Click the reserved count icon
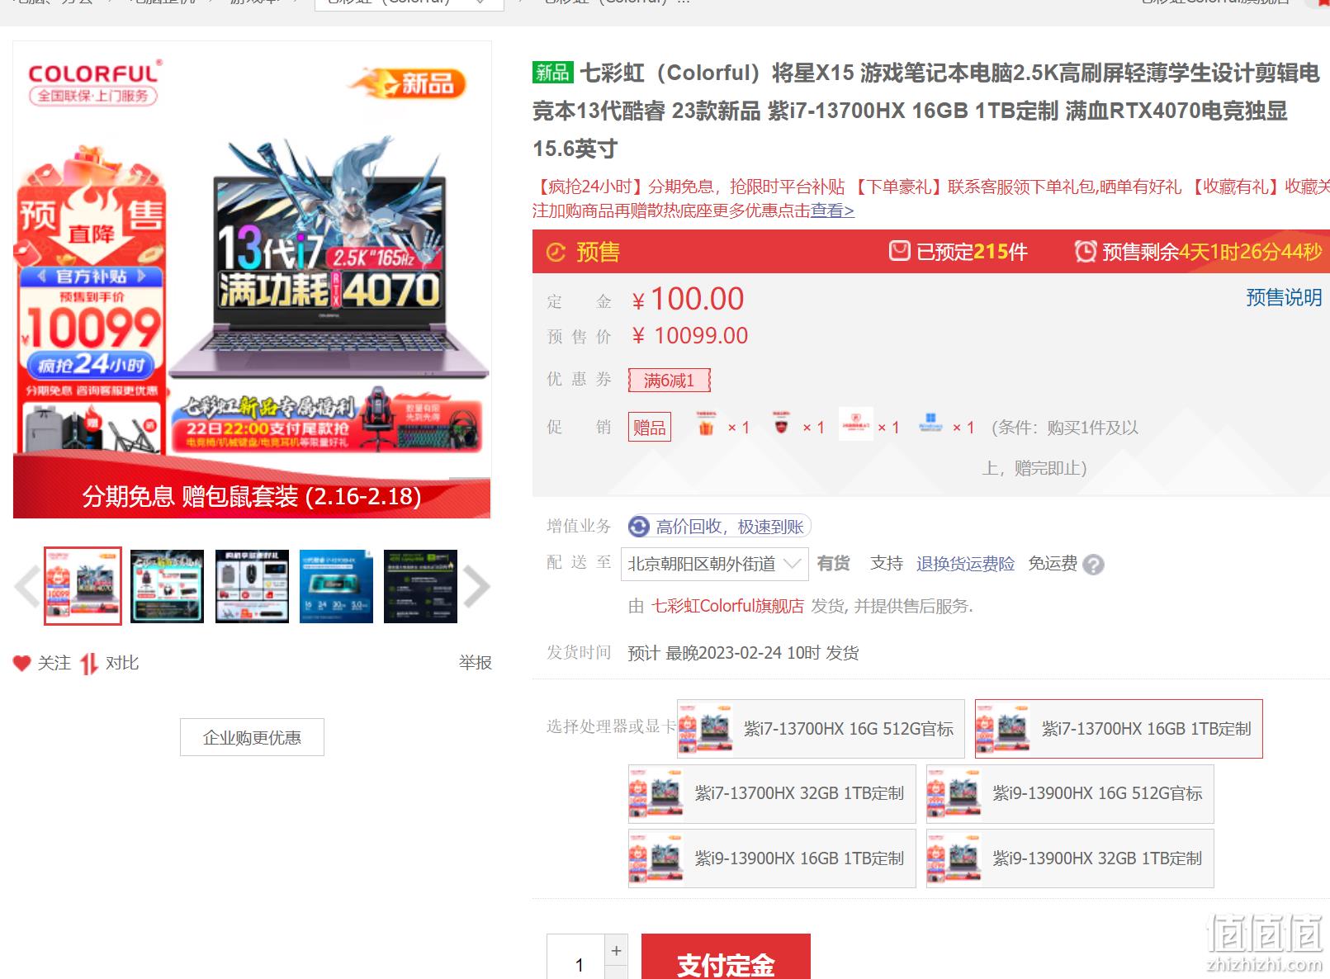This screenshot has width=1330, height=979. click(899, 251)
